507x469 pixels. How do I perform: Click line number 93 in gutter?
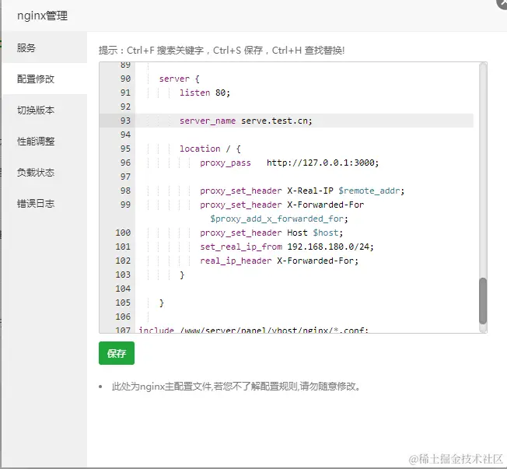pyautogui.click(x=125, y=121)
